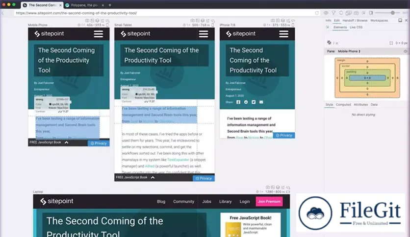Click the element picker icon beside the Elements tab
Viewport: 410px width, 237px height.
coord(328,27)
